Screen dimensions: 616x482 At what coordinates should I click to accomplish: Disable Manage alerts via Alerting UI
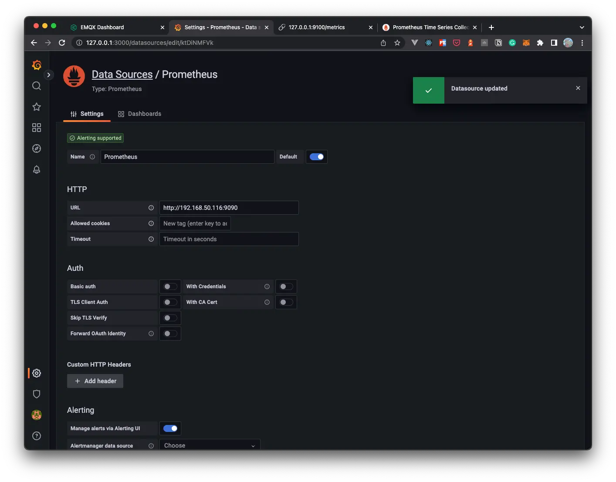click(170, 428)
